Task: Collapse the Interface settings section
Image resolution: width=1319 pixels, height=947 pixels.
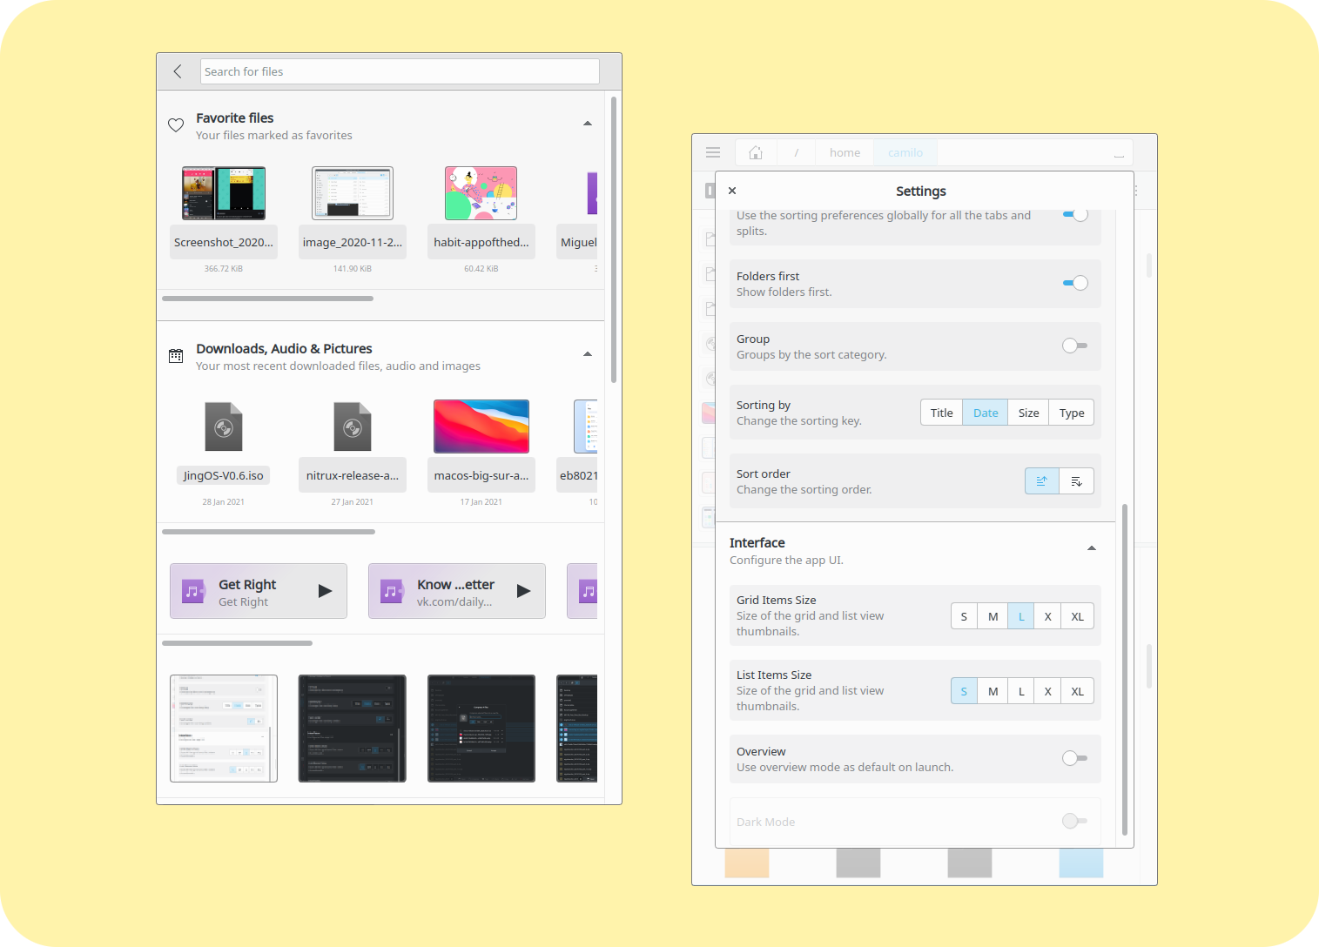Action: click(x=1092, y=548)
